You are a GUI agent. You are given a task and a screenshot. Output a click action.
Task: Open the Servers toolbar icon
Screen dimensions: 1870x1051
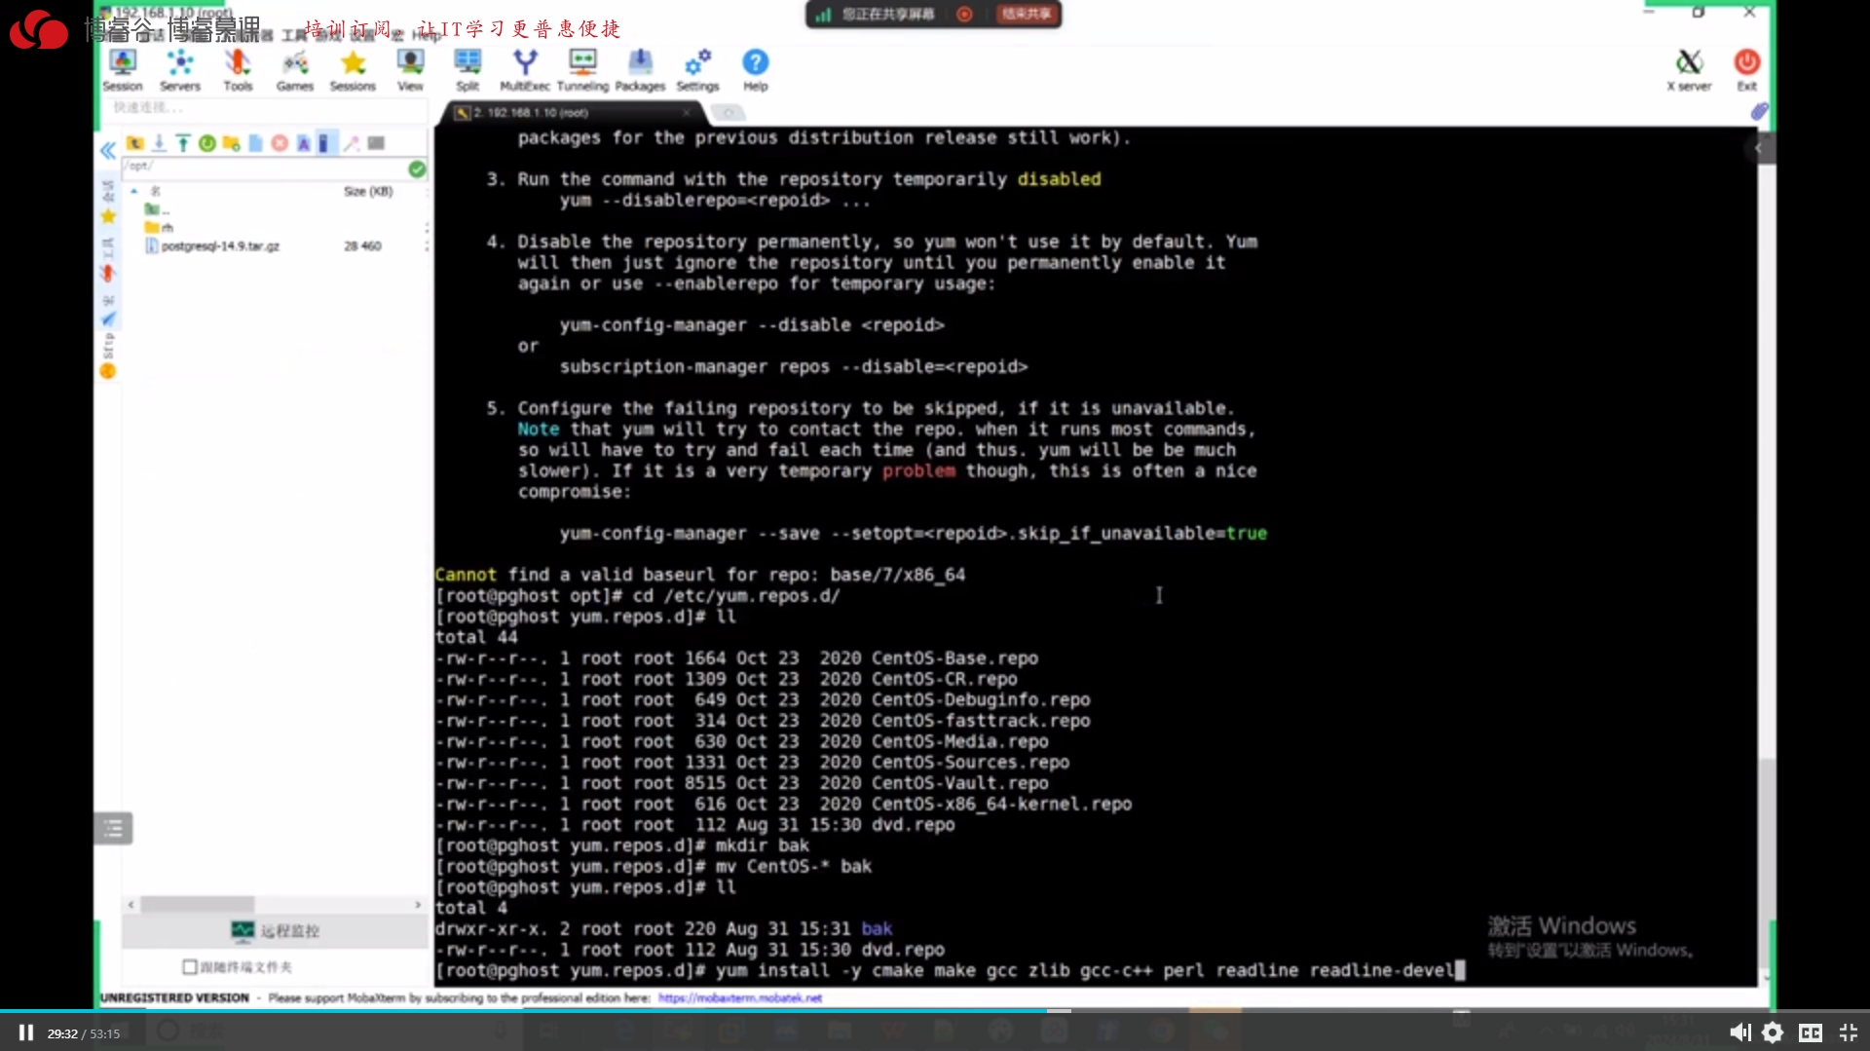[180, 70]
